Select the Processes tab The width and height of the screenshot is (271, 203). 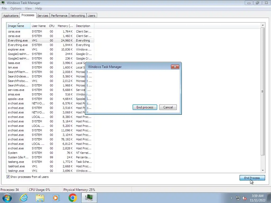click(28, 15)
